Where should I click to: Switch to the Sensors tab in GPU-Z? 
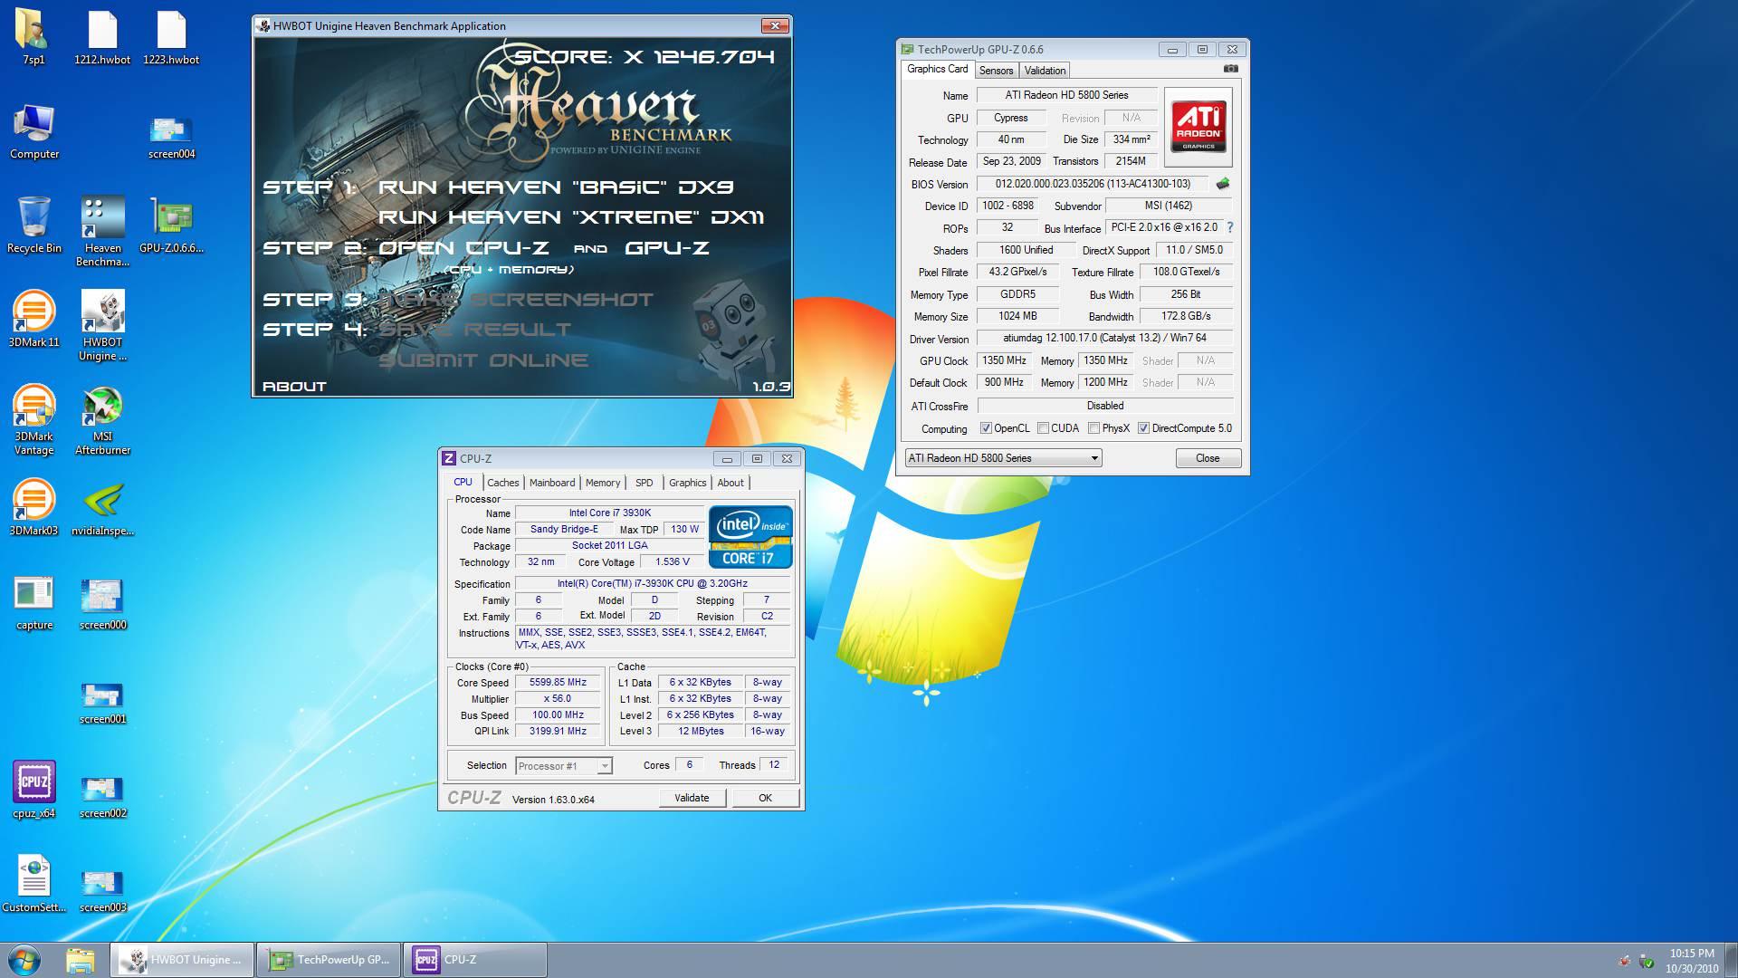(x=996, y=71)
